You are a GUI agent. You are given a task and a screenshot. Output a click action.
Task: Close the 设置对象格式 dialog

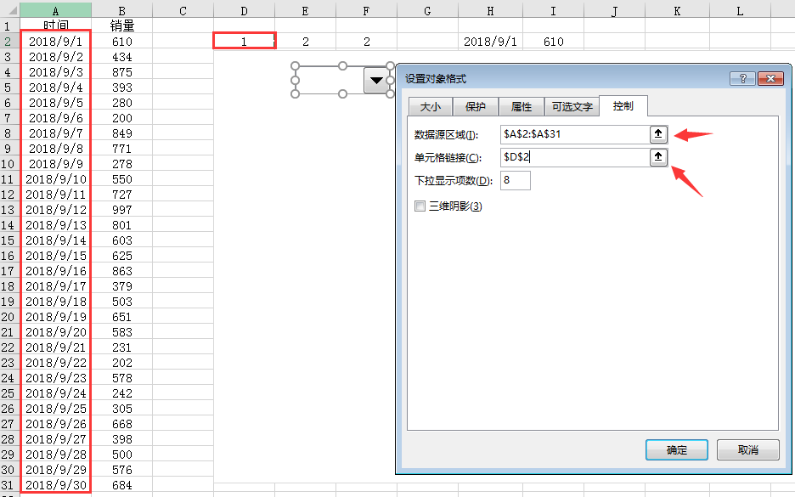tap(770, 78)
